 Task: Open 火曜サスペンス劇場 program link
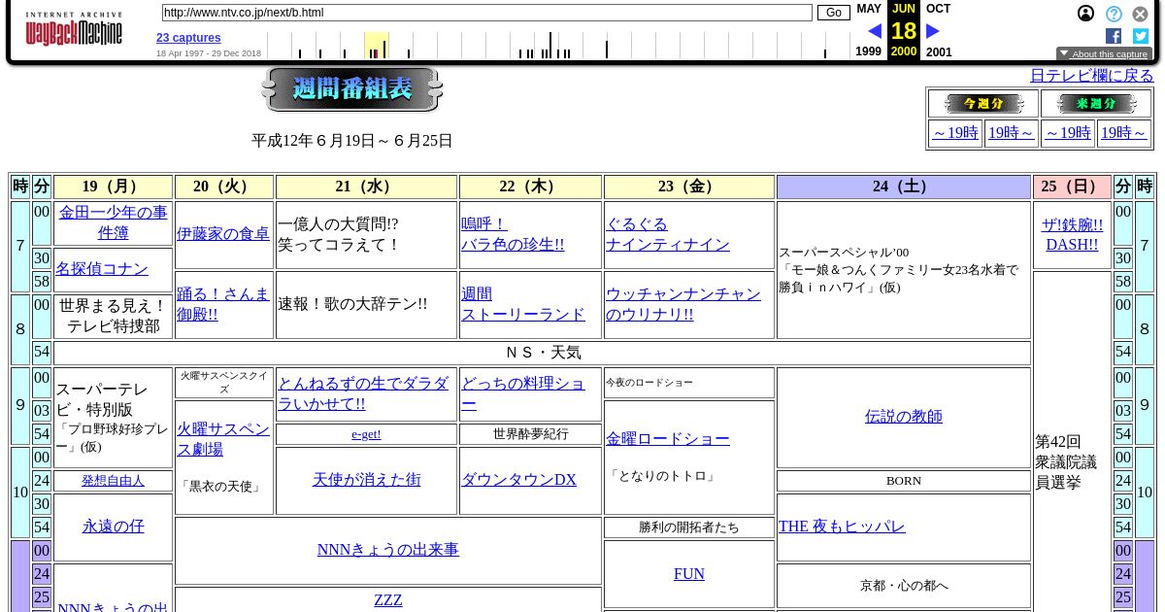click(x=223, y=439)
